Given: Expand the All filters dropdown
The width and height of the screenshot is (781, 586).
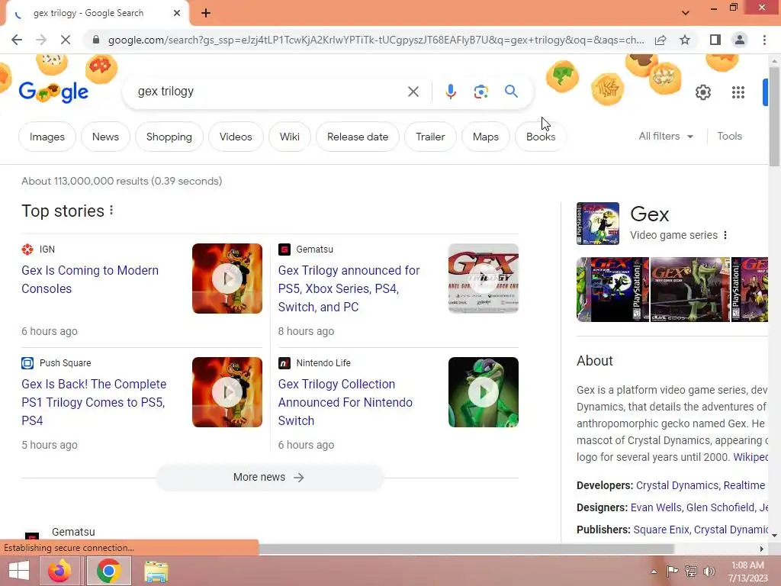Looking at the screenshot, I should pos(666,136).
